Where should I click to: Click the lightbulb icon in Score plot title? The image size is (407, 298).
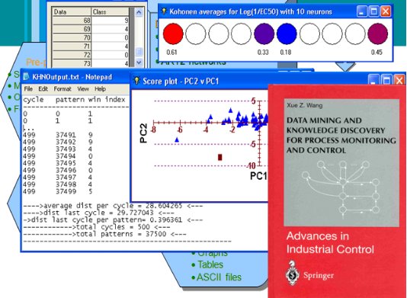click(136, 81)
